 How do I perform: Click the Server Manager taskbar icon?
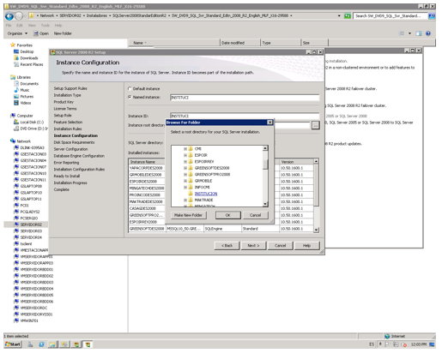point(30,344)
